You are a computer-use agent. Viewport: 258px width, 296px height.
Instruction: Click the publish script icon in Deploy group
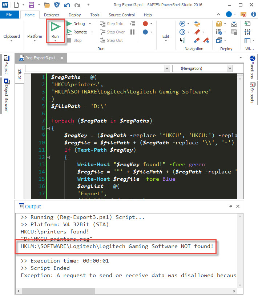(219, 40)
